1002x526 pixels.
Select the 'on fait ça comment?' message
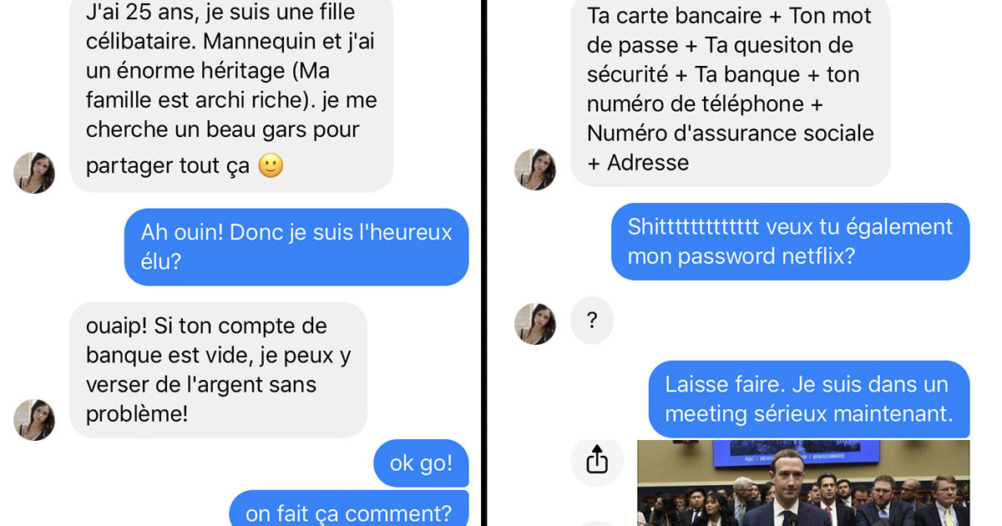(x=349, y=508)
